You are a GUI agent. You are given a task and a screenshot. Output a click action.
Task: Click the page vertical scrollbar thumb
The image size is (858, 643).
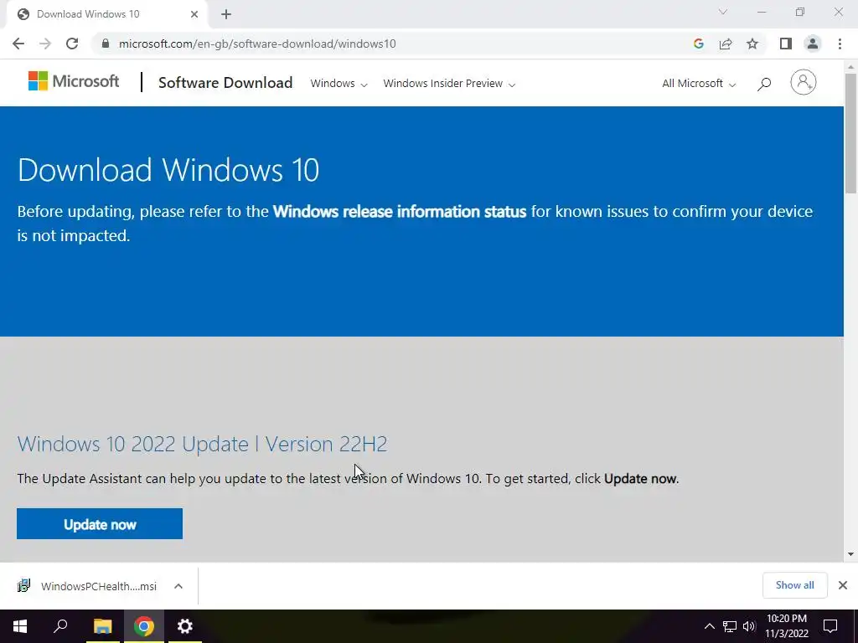tap(850, 133)
